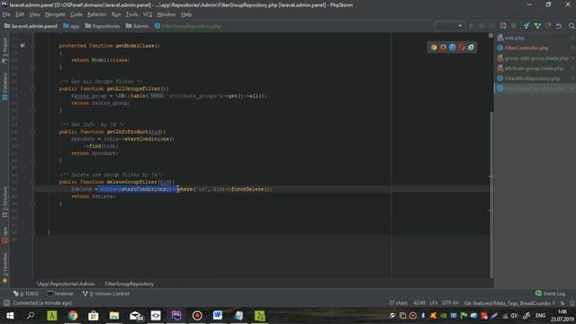The image size is (576, 324).
Task: Open the File menu
Action: (x=6, y=14)
